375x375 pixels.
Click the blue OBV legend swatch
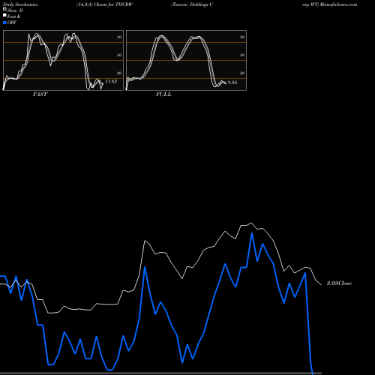point(4,22)
